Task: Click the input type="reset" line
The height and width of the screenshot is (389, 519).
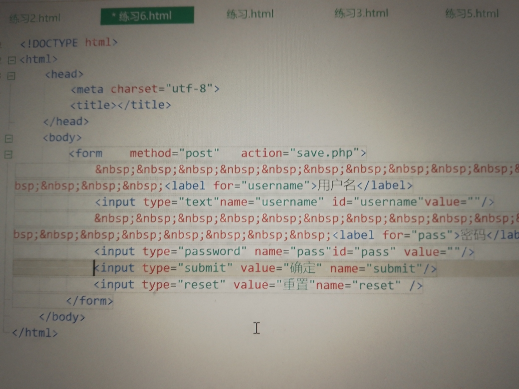Action: (x=258, y=284)
